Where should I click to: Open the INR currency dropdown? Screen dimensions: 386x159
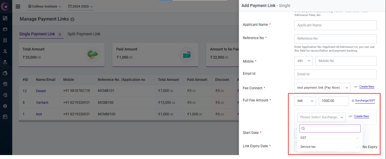tap(305, 101)
